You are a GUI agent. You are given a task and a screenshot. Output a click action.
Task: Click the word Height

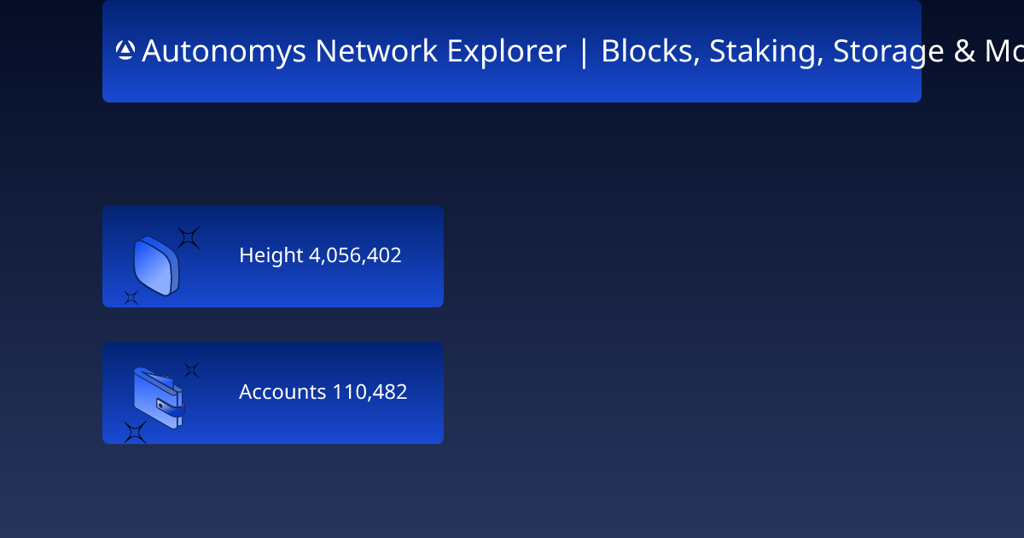pyautogui.click(x=271, y=255)
